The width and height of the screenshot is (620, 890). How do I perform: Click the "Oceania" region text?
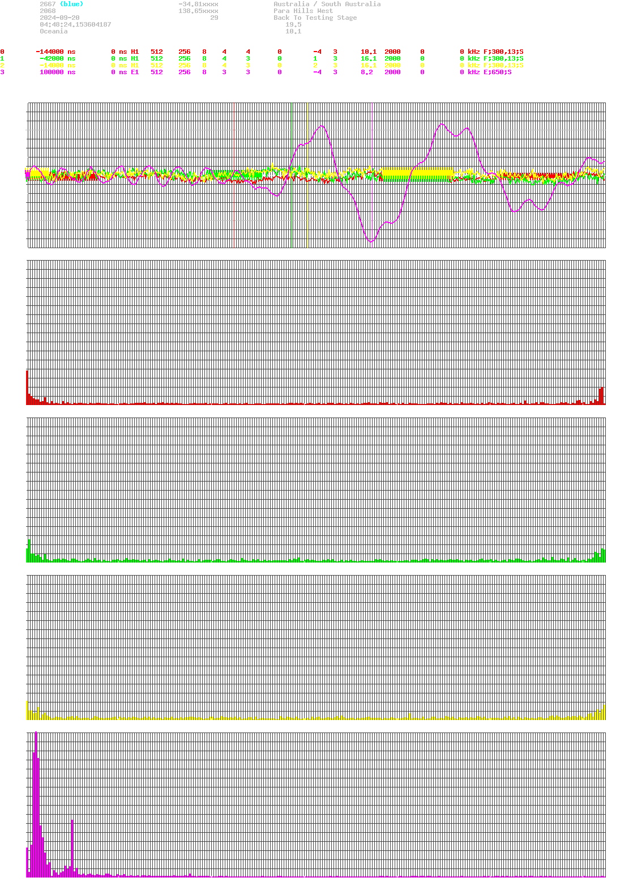tap(53, 31)
